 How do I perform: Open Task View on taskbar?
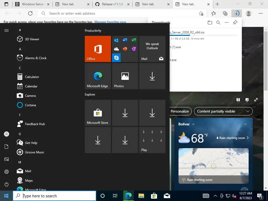115,196
